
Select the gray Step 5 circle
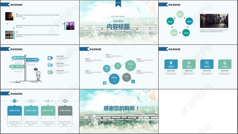[126, 77]
